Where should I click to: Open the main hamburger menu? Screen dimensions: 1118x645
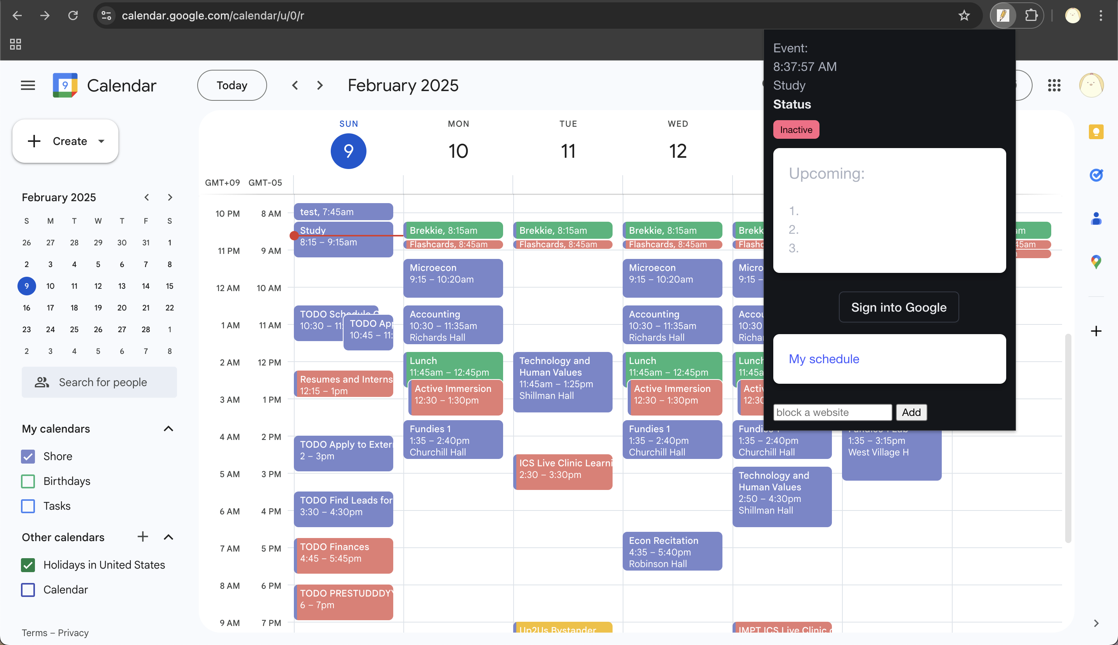click(x=28, y=85)
